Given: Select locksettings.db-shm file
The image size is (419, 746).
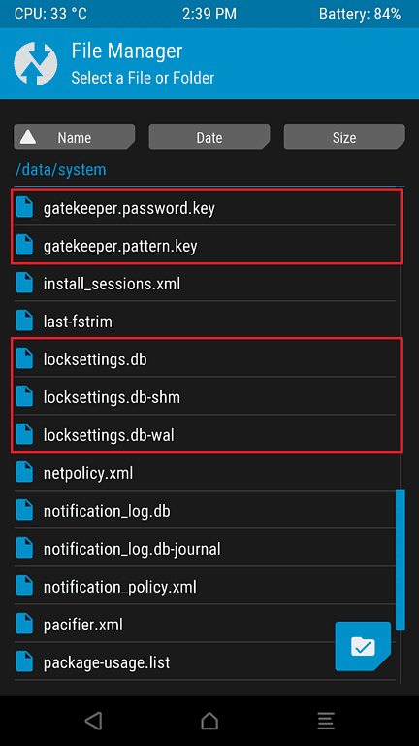Looking at the screenshot, I should tap(205, 396).
